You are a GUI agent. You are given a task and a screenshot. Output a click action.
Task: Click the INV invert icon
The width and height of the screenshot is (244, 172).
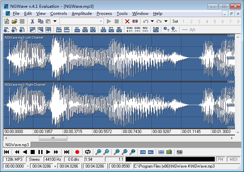tap(85, 30)
